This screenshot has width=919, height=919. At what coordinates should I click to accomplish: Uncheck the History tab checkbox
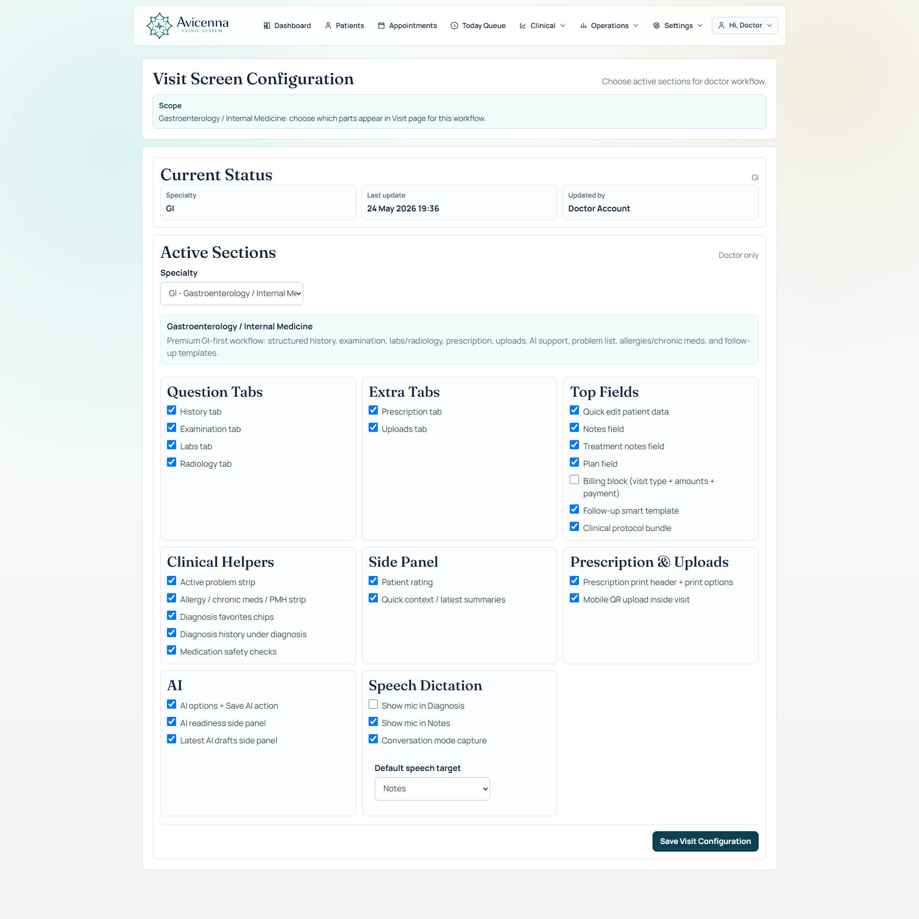tap(172, 410)
